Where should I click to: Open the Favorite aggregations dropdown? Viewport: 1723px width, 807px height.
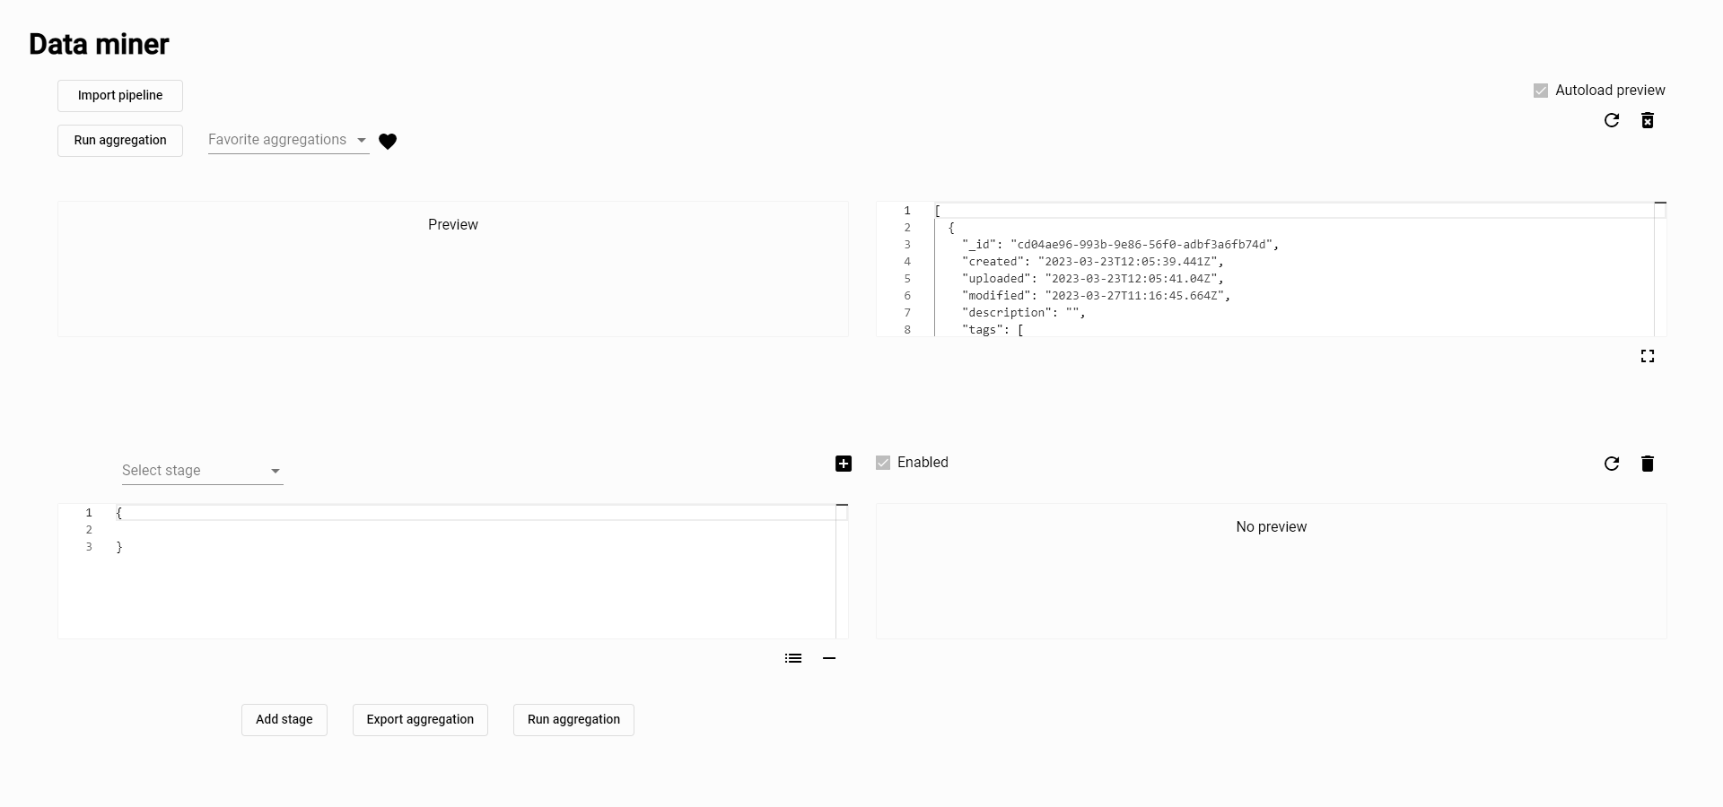click(x=288, y=140)
